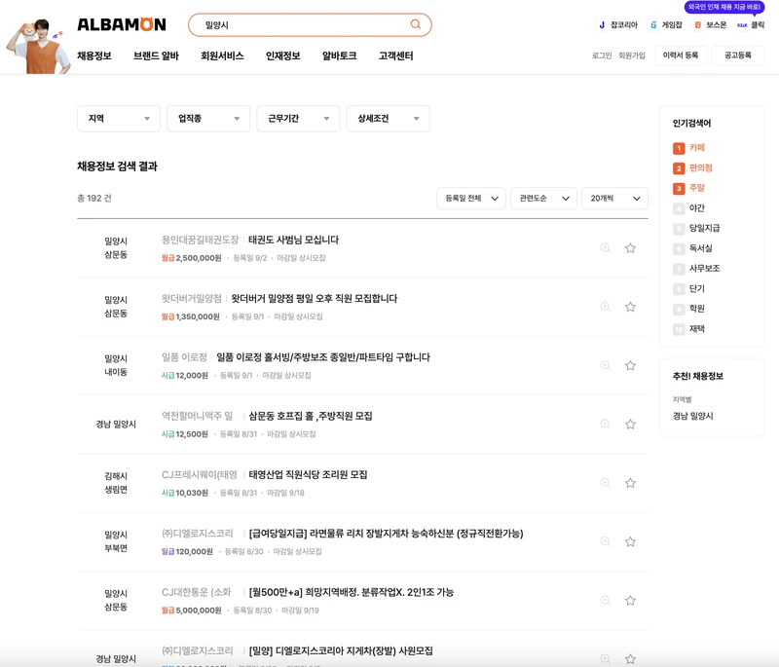Open 게임잡 via its G icon
The image size is (779, 667).
652,23
